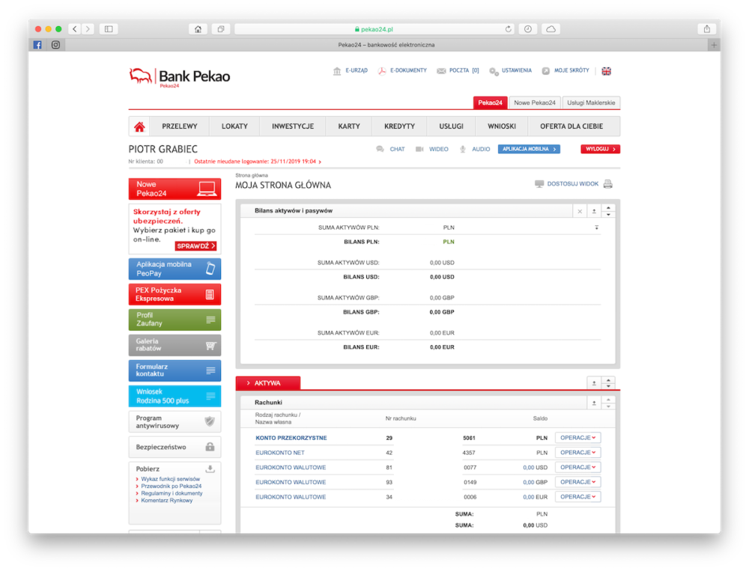
Task: Switch to Usługi Maklerskie tab
Action: tap(591, 103)
